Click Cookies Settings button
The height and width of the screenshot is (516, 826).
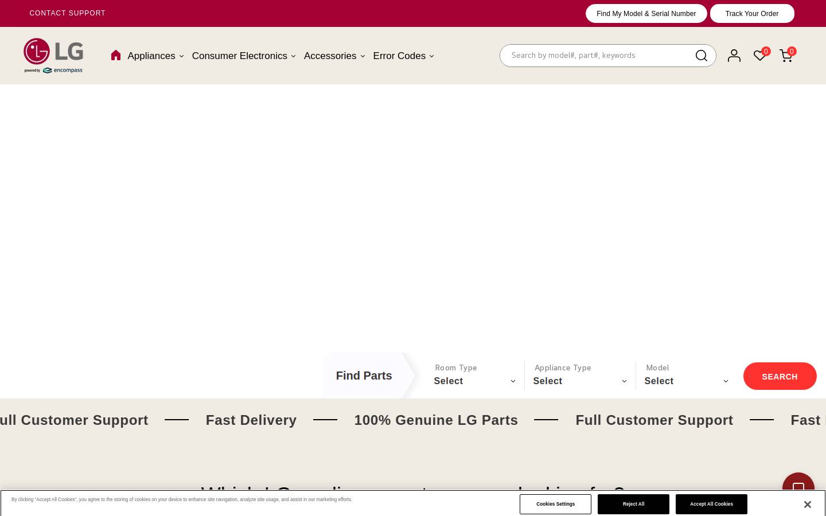[555, 504]
